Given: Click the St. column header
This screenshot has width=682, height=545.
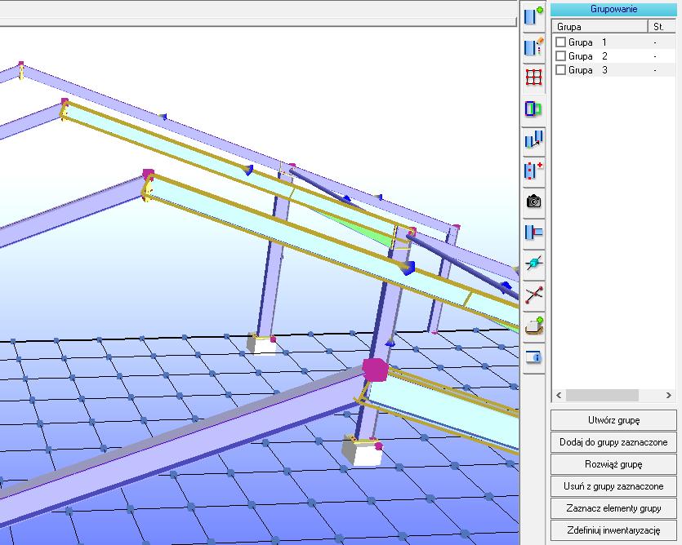Looking at the screenshot, I should 662,27.
